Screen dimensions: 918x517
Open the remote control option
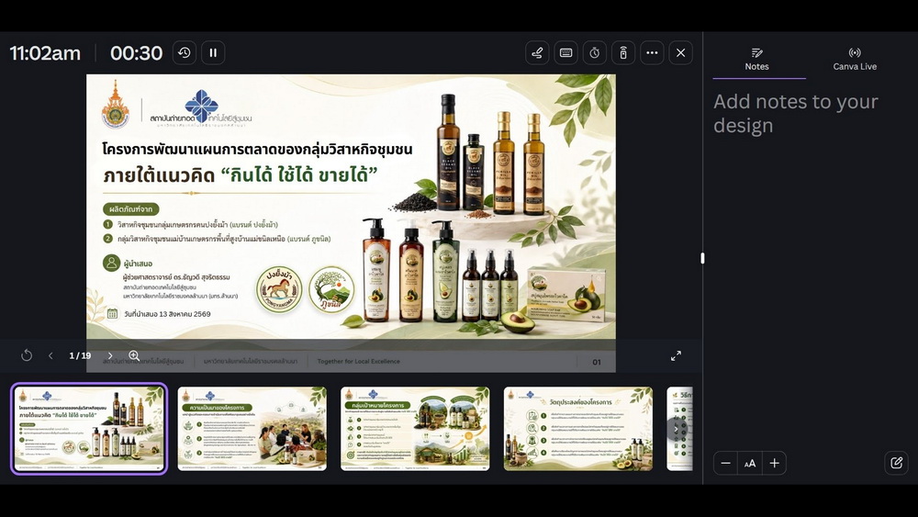point(623,52)
